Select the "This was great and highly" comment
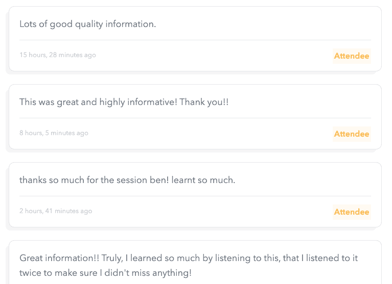Image resolution: width=392 pixels, height=284 pixels. click(x=124, y=102)
